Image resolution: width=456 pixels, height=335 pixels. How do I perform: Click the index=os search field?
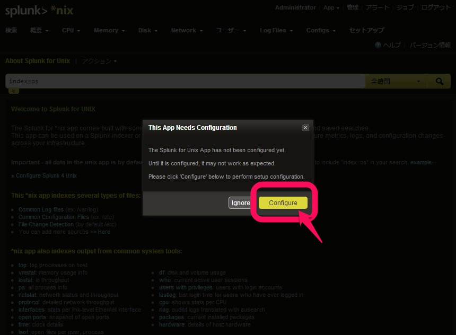coord(185,81)
